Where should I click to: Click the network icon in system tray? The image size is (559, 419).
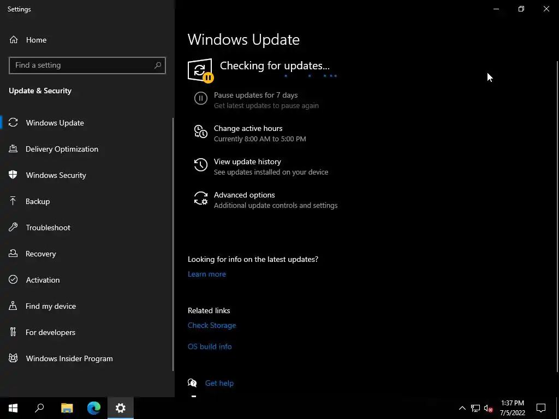click(x=475, y=408)
